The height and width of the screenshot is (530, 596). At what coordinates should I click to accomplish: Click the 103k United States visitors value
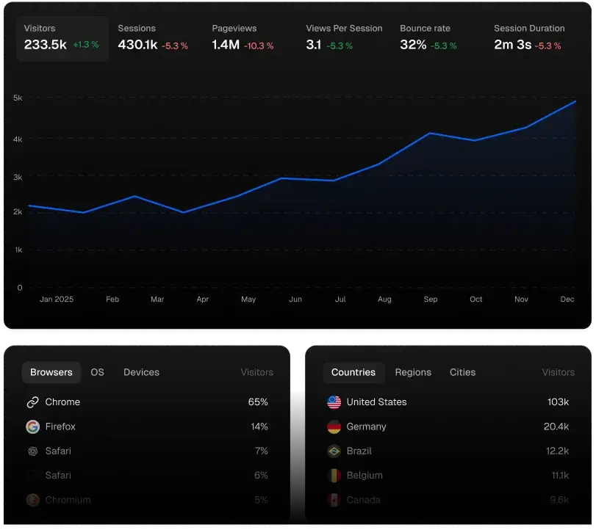click(x=558, y=402)
